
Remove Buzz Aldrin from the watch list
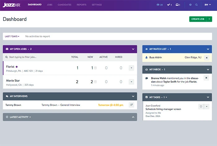tap(206, 57)
